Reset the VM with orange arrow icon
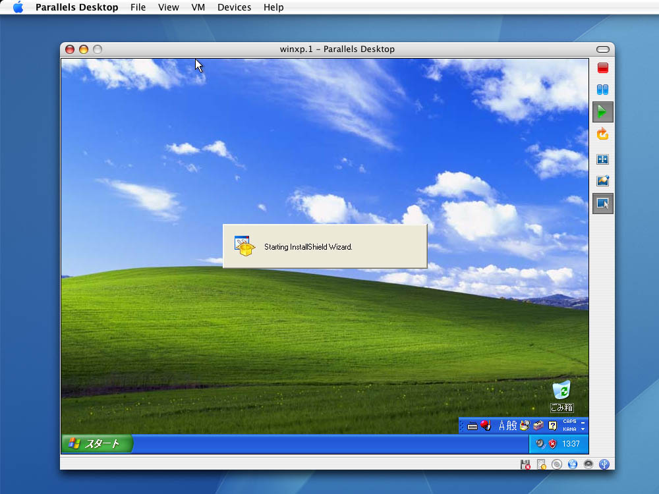This screenshot has height=494, width=659. [x=602, y=134]
